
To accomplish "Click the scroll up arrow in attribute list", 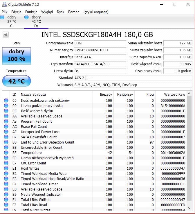I will coord(189,93).
